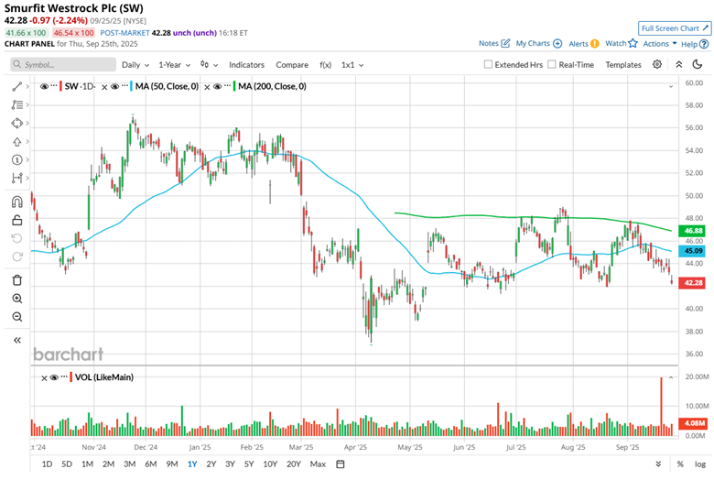This screenshot has width=714, height=480.
Task: Toggle log scale button
Action: [x=700, y=464]
